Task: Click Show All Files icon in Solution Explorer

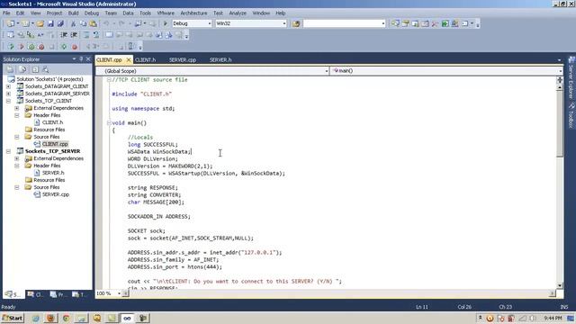Action: pos(22,69)
